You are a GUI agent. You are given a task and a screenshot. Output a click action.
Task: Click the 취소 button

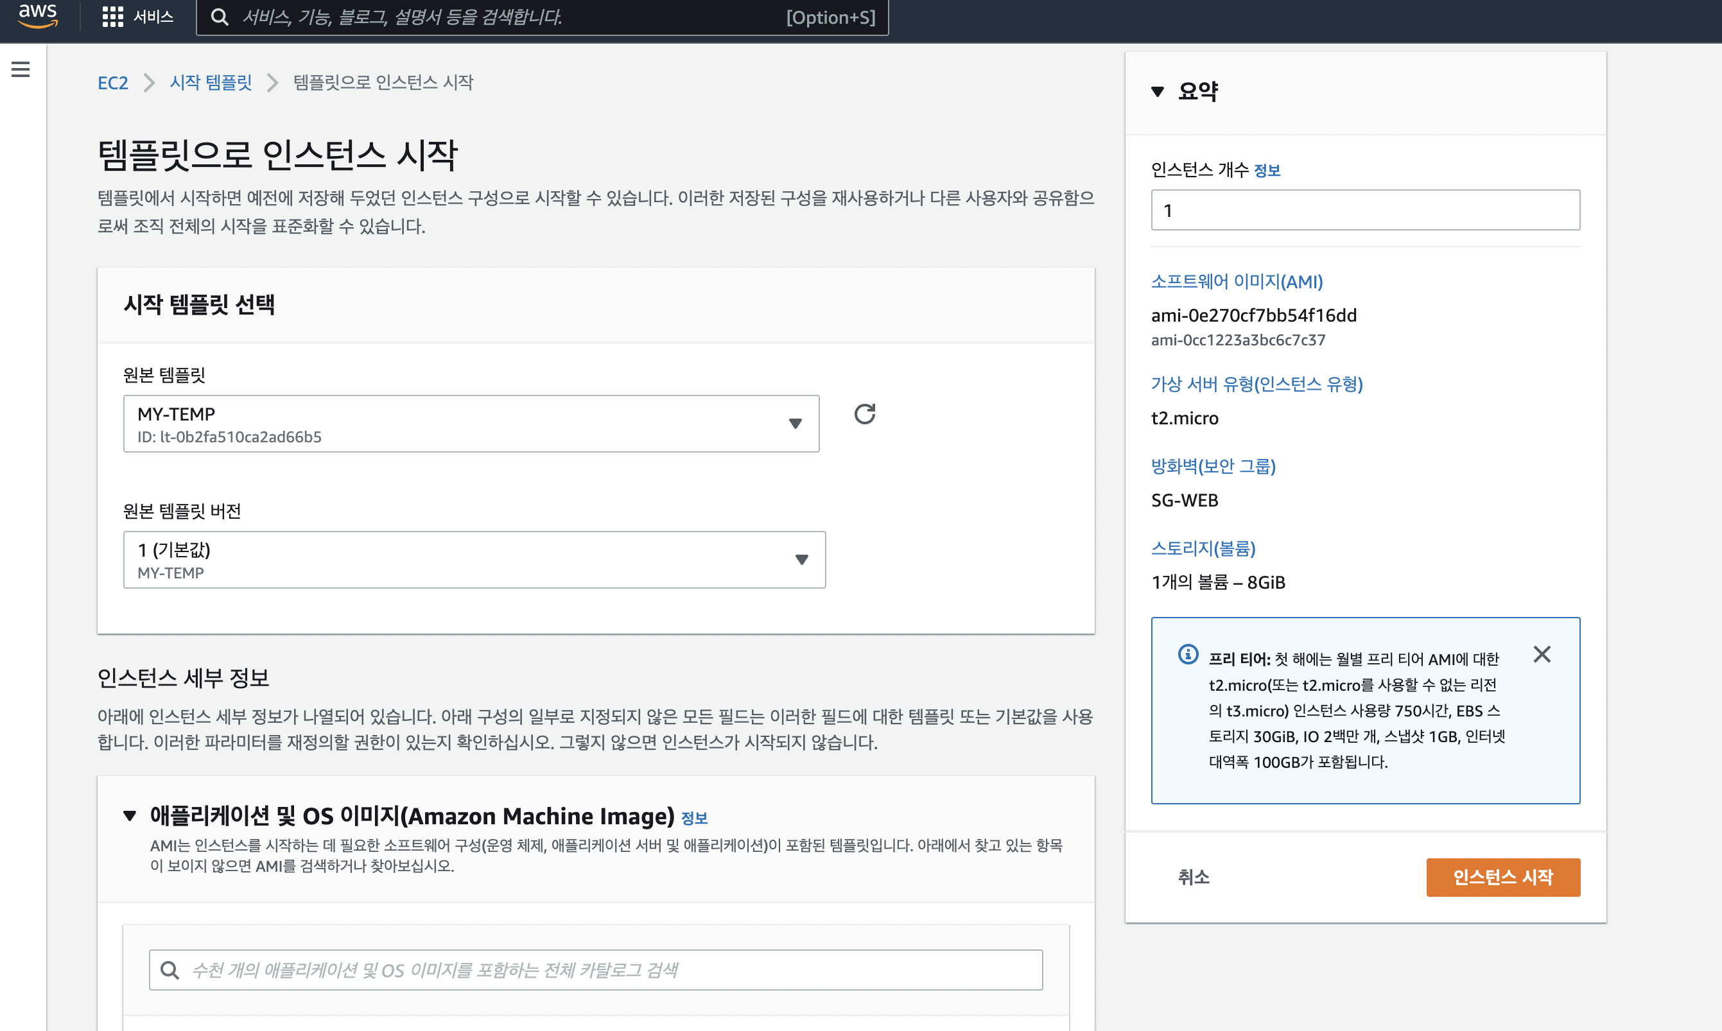pos(1194,877)
